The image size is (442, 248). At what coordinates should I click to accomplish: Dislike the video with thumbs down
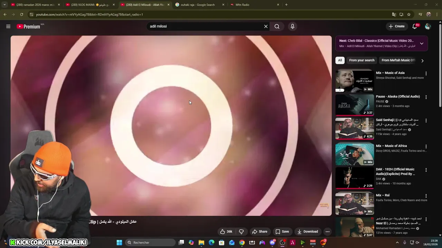[241, 231]
